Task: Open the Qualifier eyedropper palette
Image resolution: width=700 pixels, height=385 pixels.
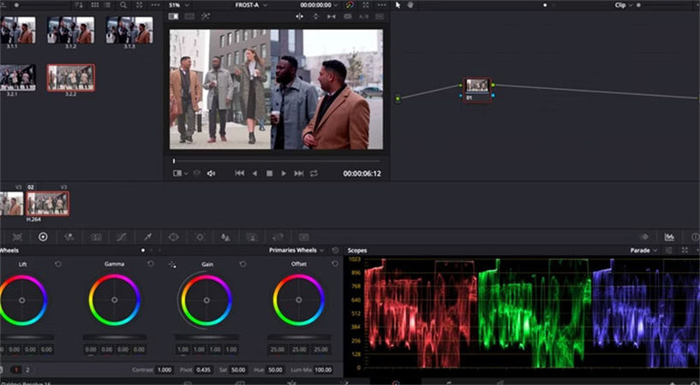Action: point(147,236)
